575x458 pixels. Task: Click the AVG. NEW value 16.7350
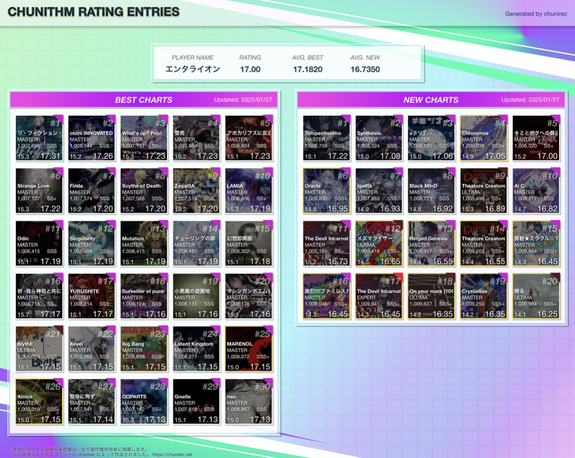click(365, 69)
